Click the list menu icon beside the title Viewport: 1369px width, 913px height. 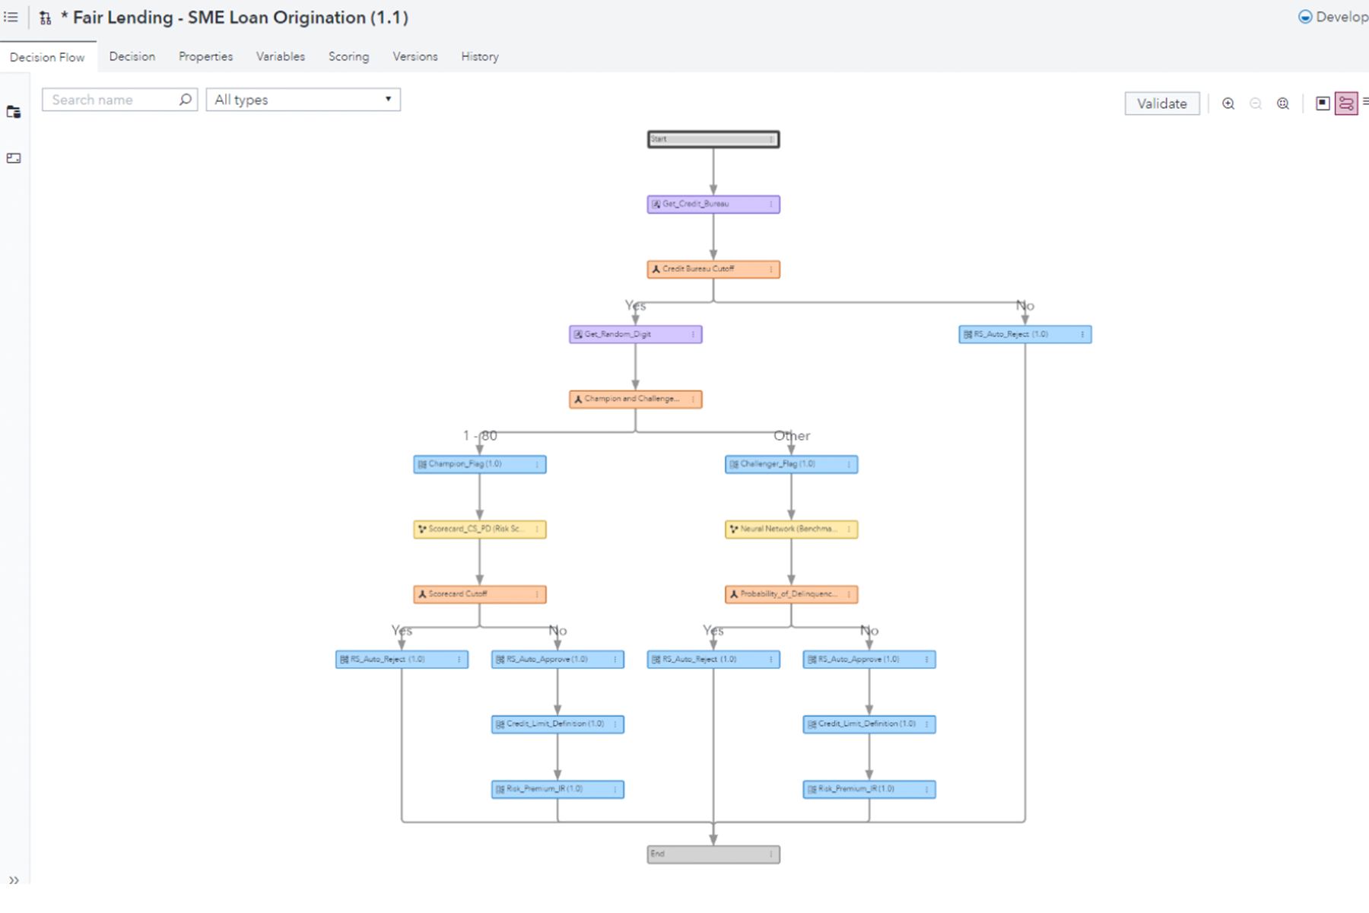11,17
